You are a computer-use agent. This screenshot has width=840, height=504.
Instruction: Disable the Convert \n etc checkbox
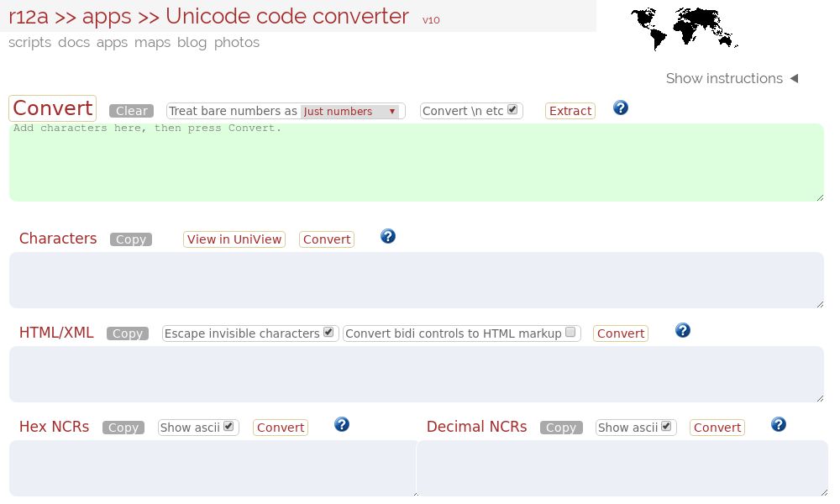[512, 109]
